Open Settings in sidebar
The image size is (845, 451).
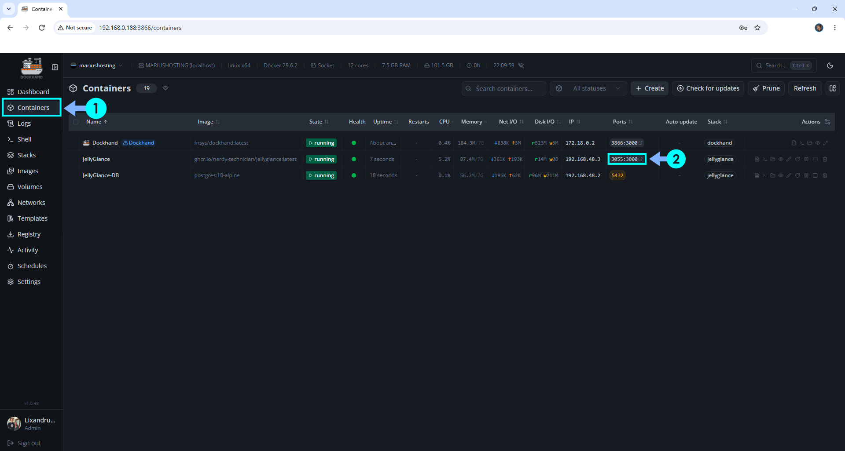pos(31,282)
